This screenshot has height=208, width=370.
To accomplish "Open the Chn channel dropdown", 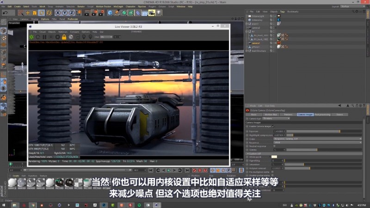I will 106,37.
